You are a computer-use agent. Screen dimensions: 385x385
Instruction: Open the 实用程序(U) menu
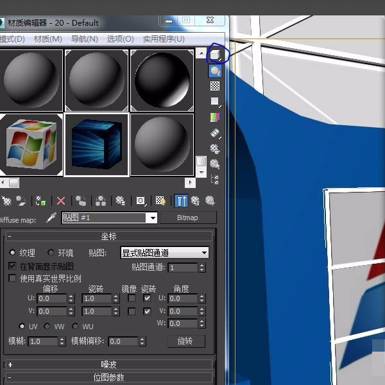(164, 39)
